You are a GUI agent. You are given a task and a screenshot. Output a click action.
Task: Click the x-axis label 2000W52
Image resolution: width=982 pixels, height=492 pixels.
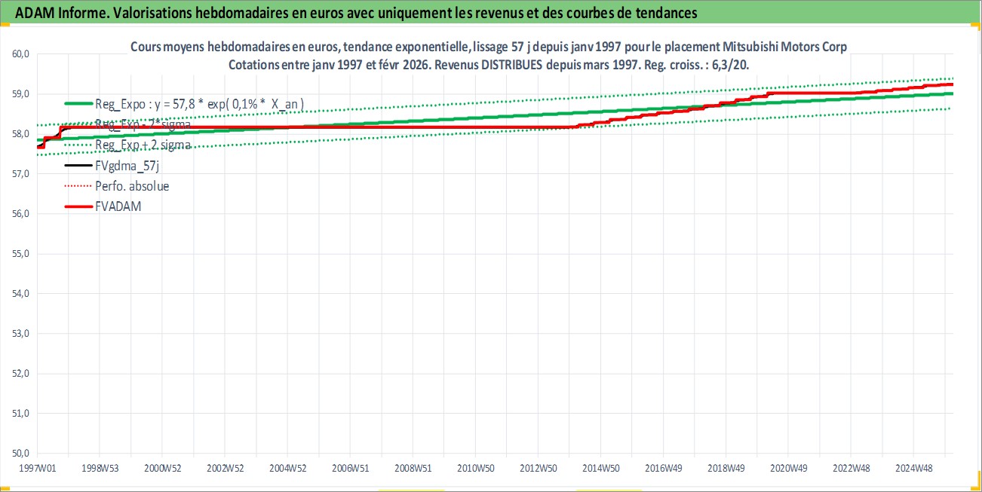coord(163,469)
